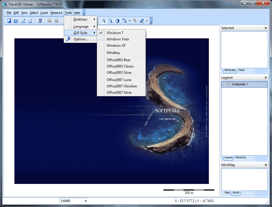Minimize the TatukGIS Viewer window
This screenshot has width=272, height=207.
pos(245,3)
